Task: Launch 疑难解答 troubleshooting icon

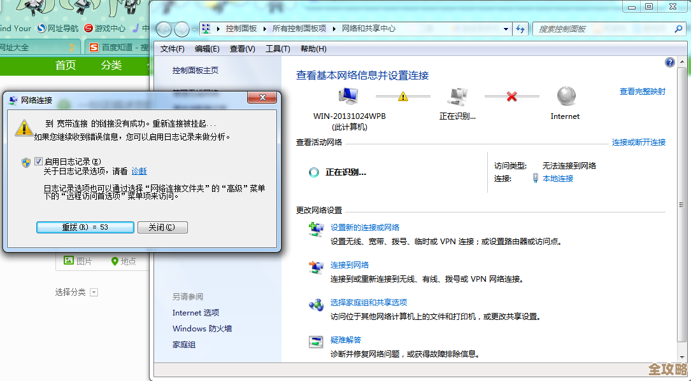Action: click(x=317, y=342)
